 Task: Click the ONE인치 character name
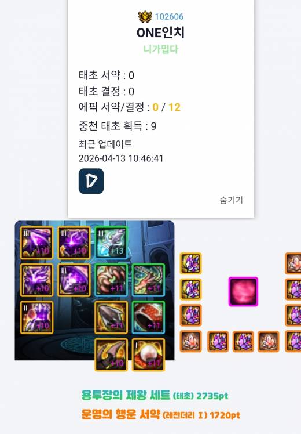[161, 32]
